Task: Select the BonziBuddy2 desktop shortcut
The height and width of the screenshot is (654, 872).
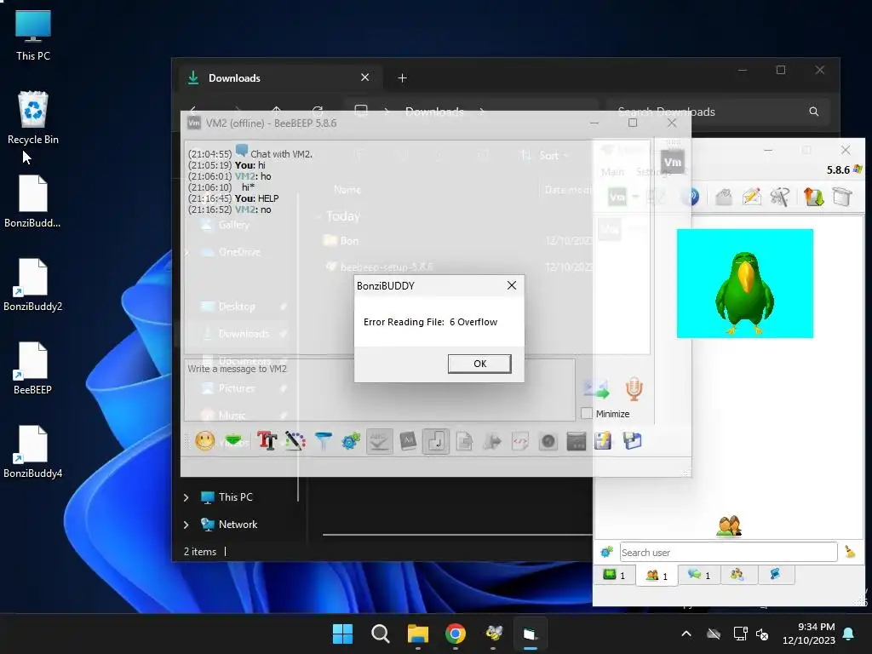Action: click(x=33, y=284)
